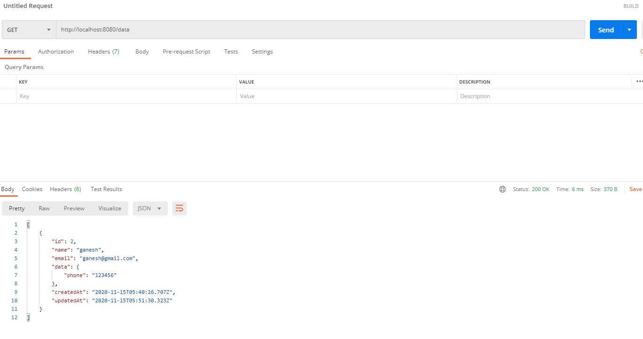Show the response Cookies tab
Screen dimensions: 643x339
click(x=32, y=189)
